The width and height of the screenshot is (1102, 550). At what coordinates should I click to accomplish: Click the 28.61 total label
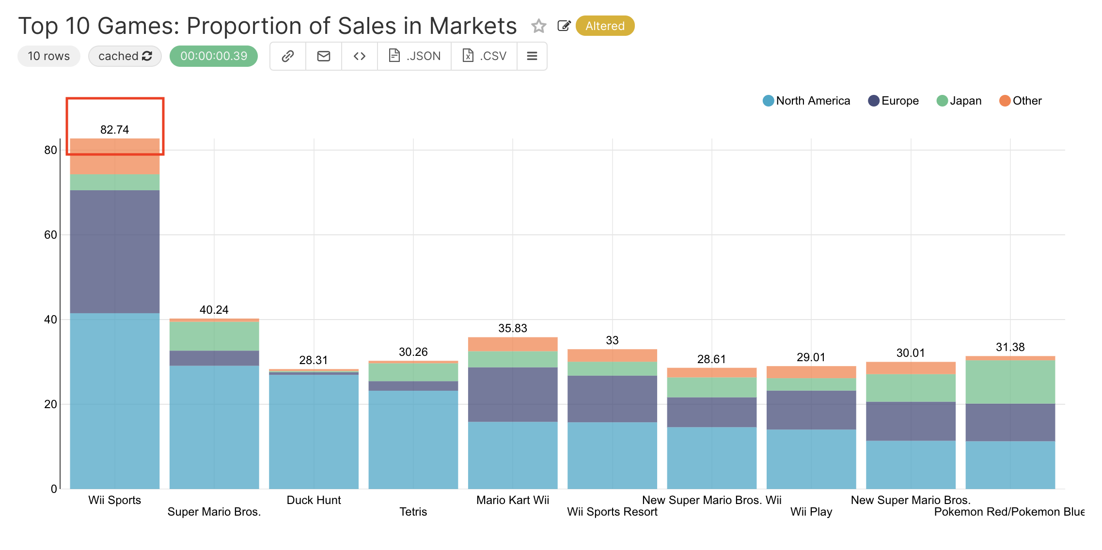pyautogui.click(x=712, y=359)
